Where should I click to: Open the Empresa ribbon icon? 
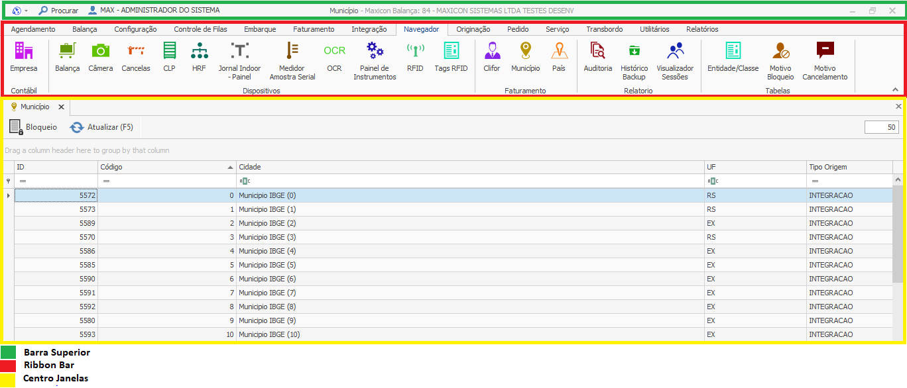tap(24, 58)
